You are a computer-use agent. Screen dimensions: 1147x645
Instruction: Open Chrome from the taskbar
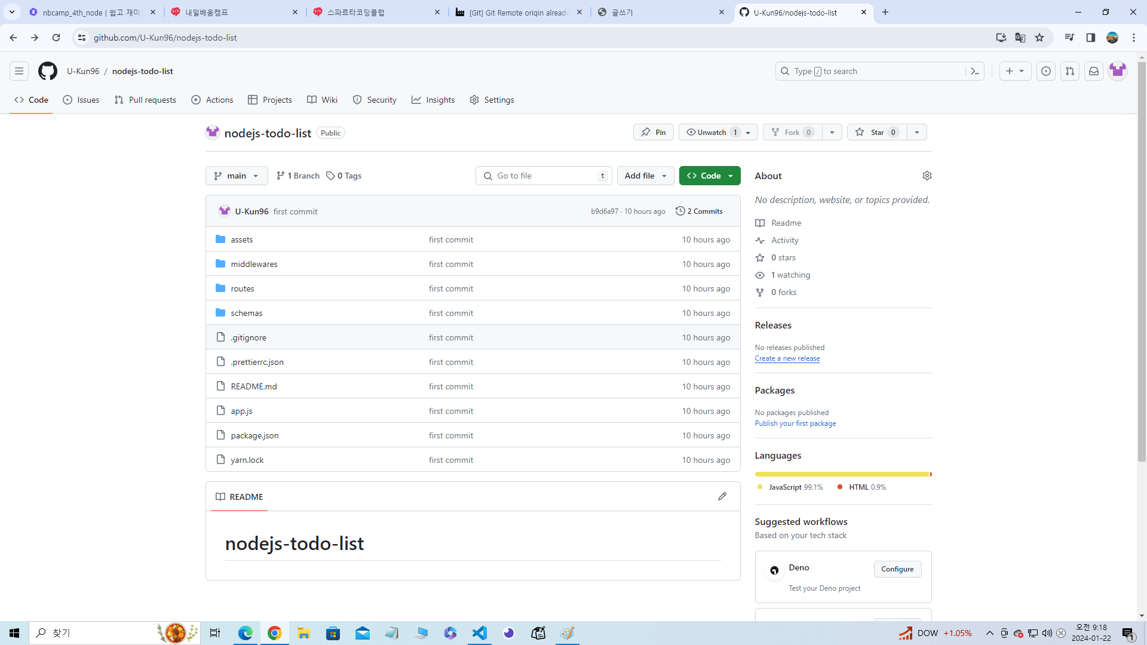tap(275, 633)
